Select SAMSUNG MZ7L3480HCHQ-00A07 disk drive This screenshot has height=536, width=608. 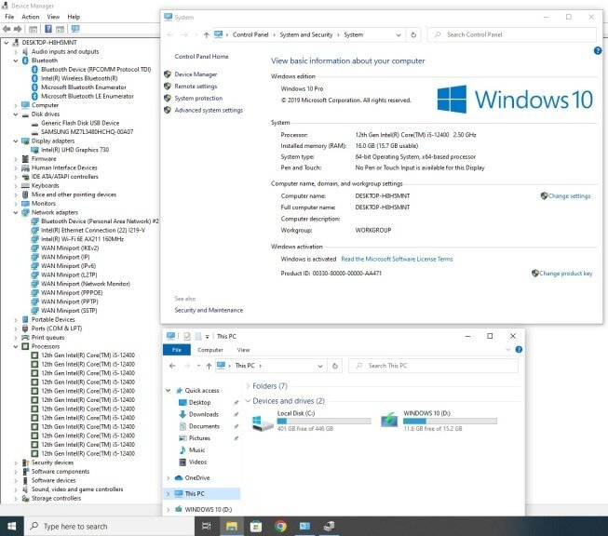click(87, 132)
